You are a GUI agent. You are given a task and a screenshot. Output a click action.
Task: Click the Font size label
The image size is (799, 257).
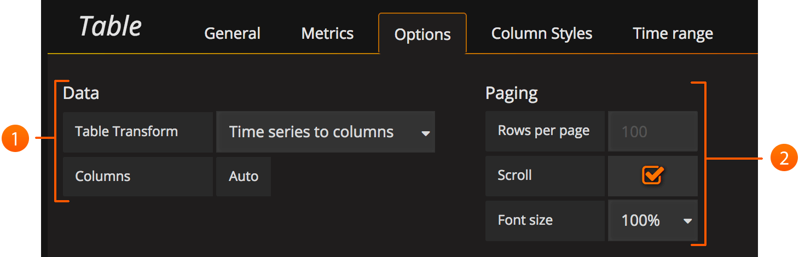pos(525,220)
